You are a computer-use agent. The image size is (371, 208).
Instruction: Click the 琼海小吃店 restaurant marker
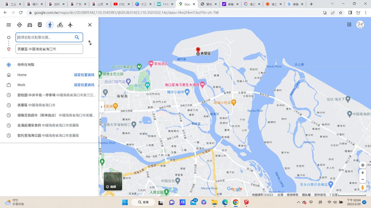click(234, 102)
